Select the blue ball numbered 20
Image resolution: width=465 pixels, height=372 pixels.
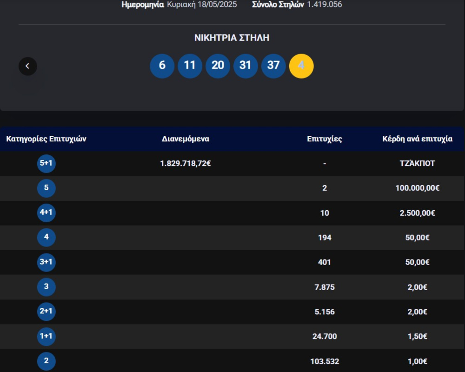click(x=218, y=66)
